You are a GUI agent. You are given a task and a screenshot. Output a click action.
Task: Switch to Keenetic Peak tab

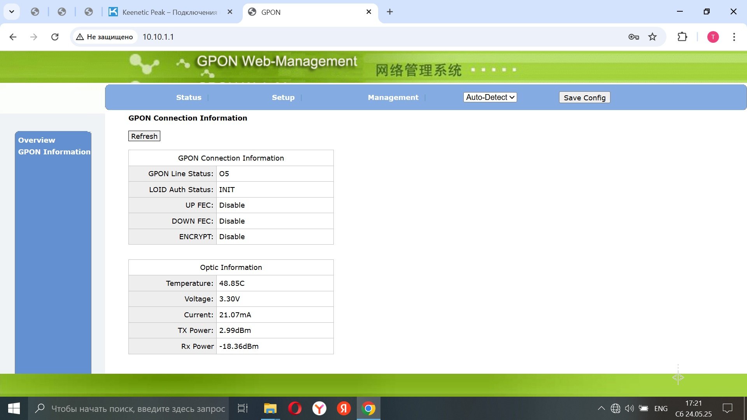click(169, 12)
